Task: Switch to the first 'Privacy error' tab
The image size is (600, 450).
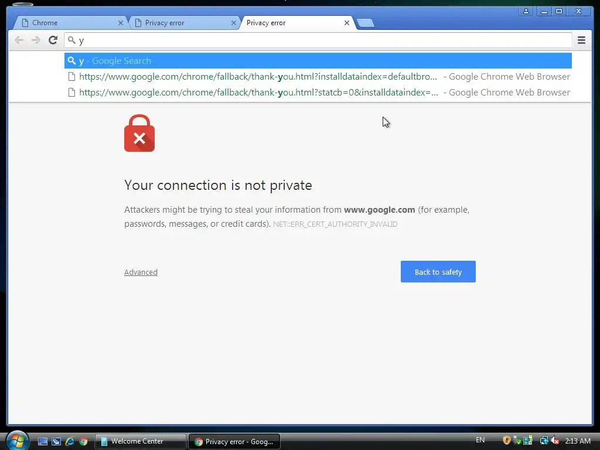Action: 185,23
